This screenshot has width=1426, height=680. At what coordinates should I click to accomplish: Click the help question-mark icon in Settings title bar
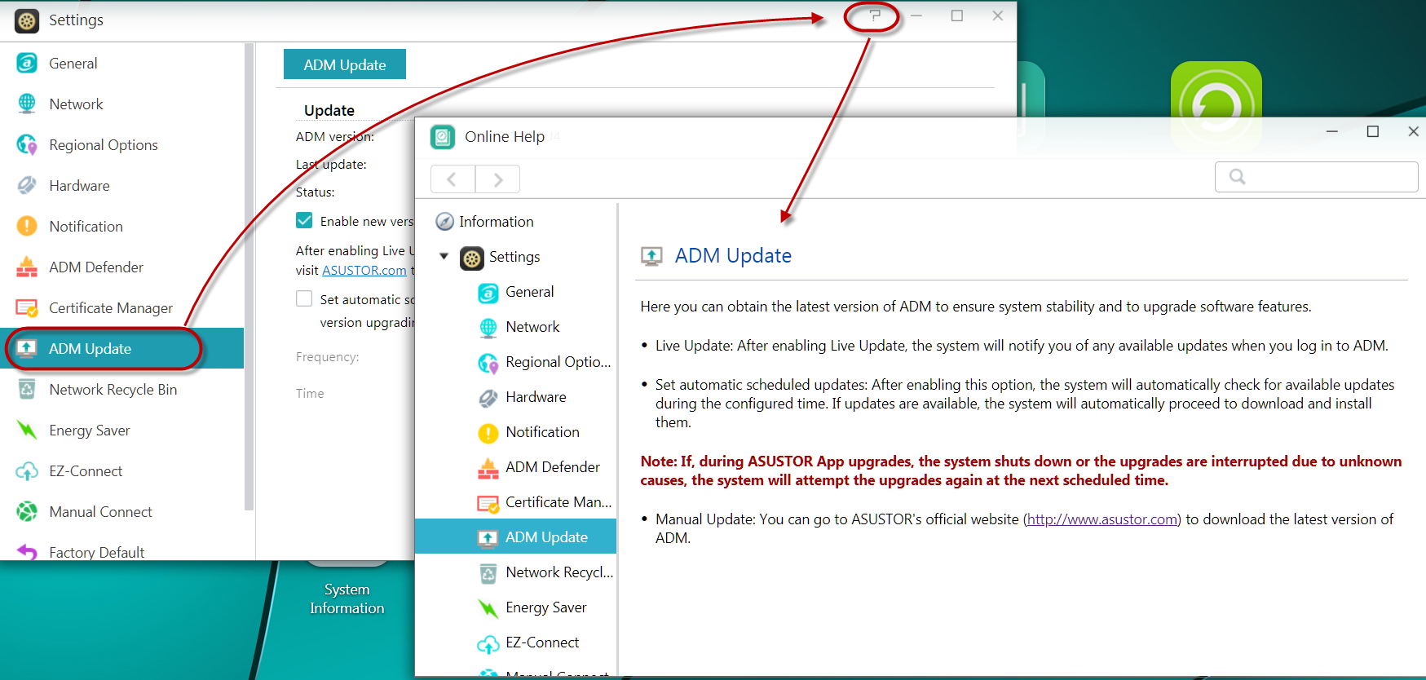[875, 15]
